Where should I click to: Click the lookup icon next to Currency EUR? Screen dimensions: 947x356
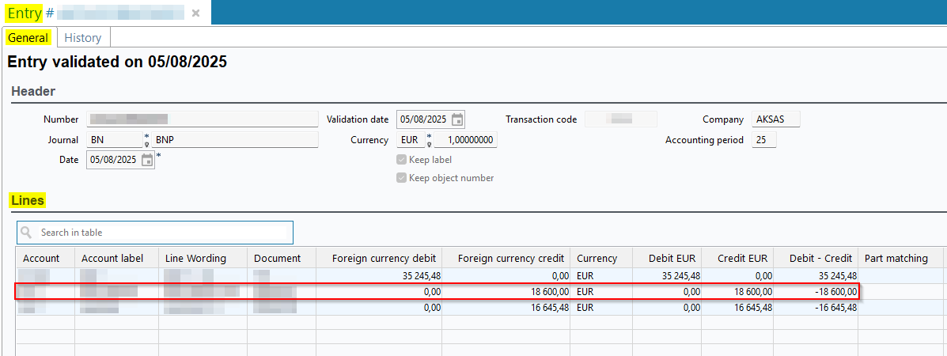pos(430,143)
